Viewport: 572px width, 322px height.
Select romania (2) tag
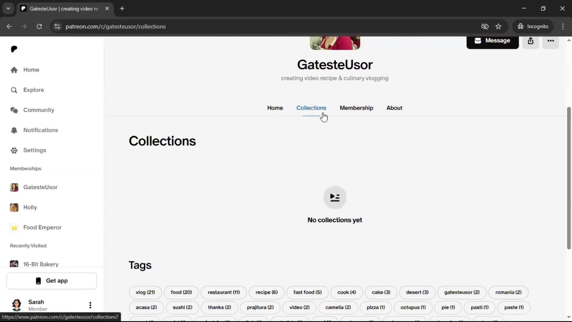509,292
